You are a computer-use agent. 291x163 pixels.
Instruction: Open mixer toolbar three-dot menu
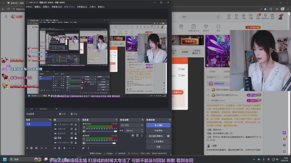pos(88,148)
